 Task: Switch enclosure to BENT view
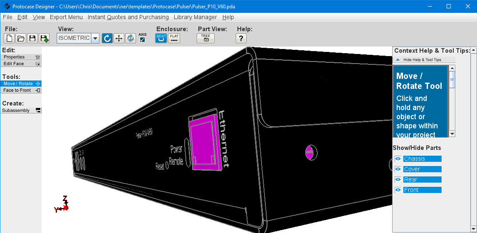(161, 38)
